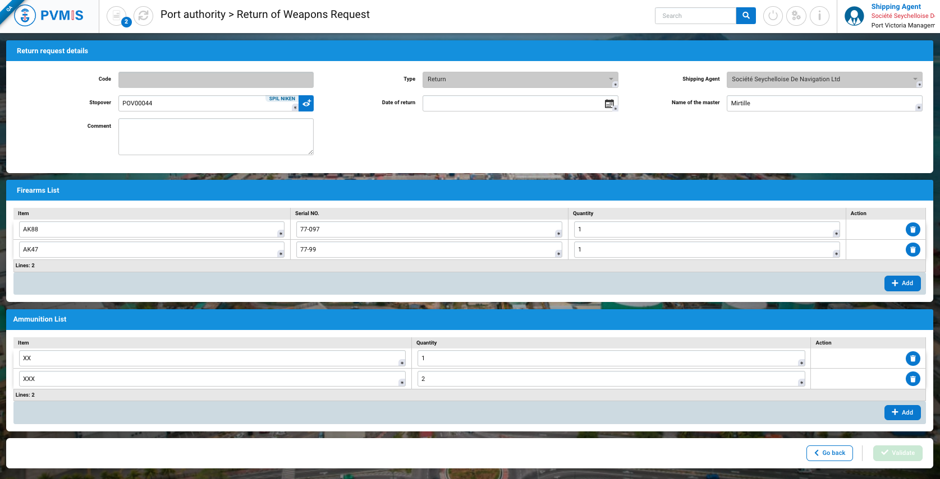Click the Go back button
This screenshot has height=479, width=940.
point(829,453)
